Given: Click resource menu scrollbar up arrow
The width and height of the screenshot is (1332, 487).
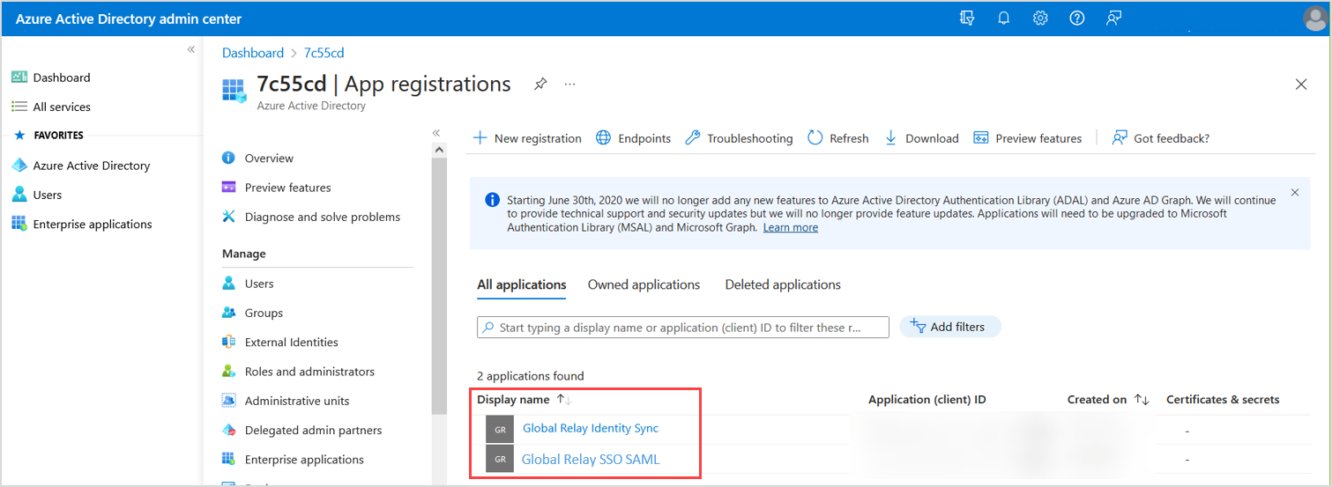Looking at the screenshot, I should (x=439, y=151).
